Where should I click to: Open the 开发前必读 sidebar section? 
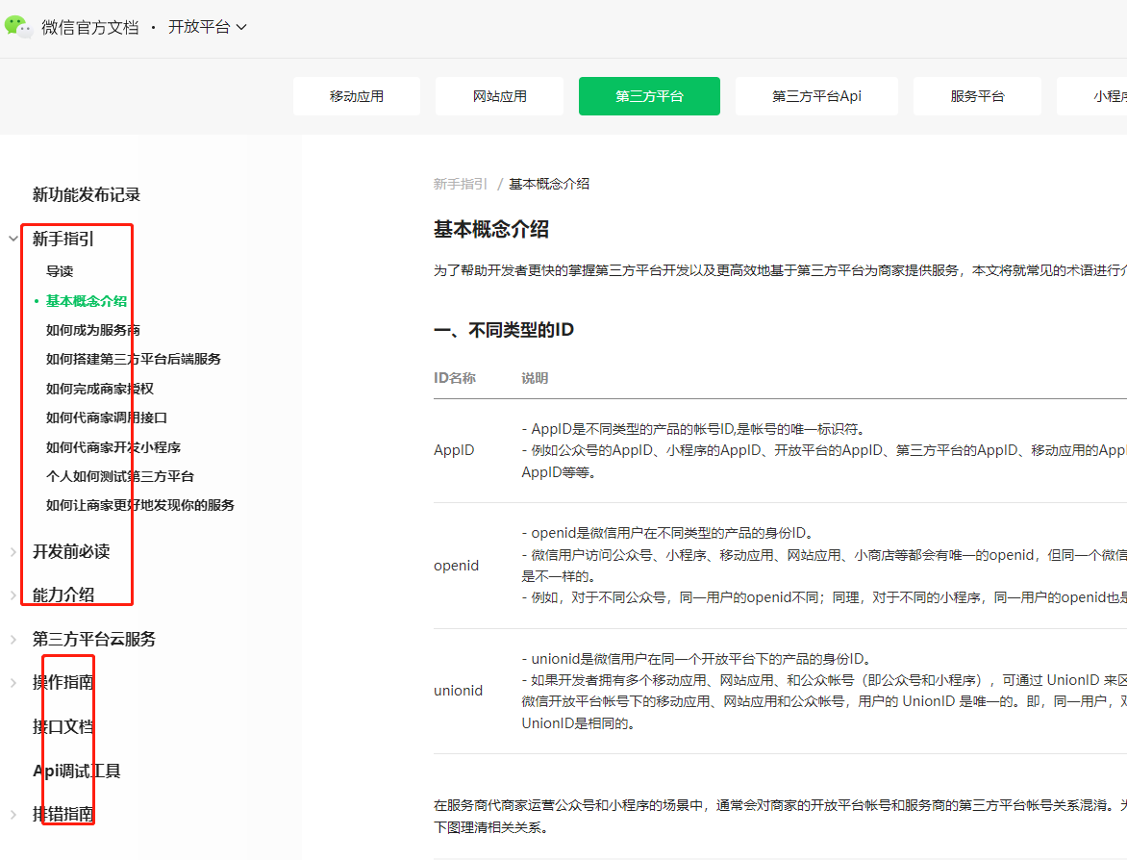(x=71, y=551)
